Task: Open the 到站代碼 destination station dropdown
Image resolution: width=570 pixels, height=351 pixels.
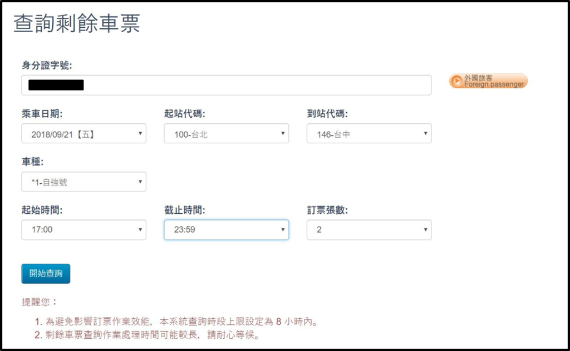Action: (x=369, y=133)
